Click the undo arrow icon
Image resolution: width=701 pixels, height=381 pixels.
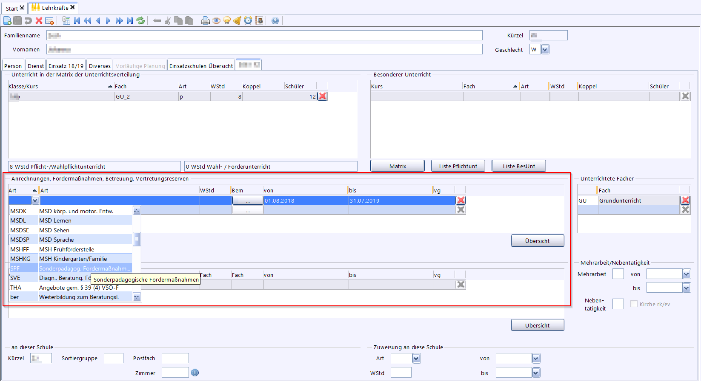coord(28,20)
